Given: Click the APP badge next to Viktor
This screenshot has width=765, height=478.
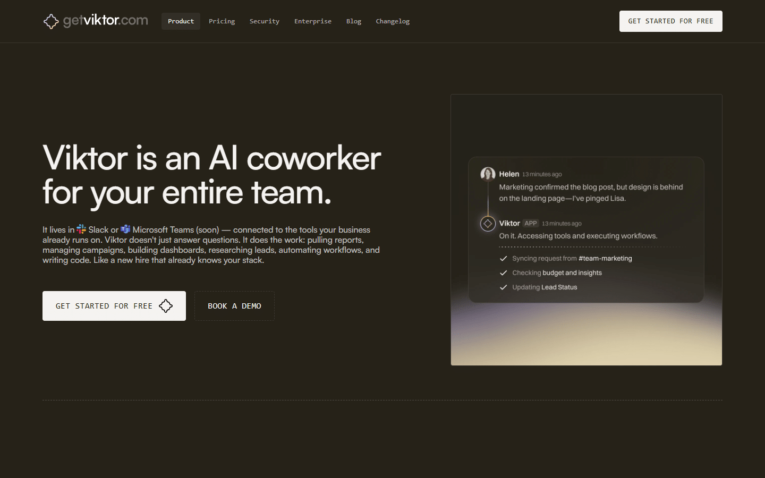Looking at the screenshot, I should pyautogui.click(x=530, y=223).
